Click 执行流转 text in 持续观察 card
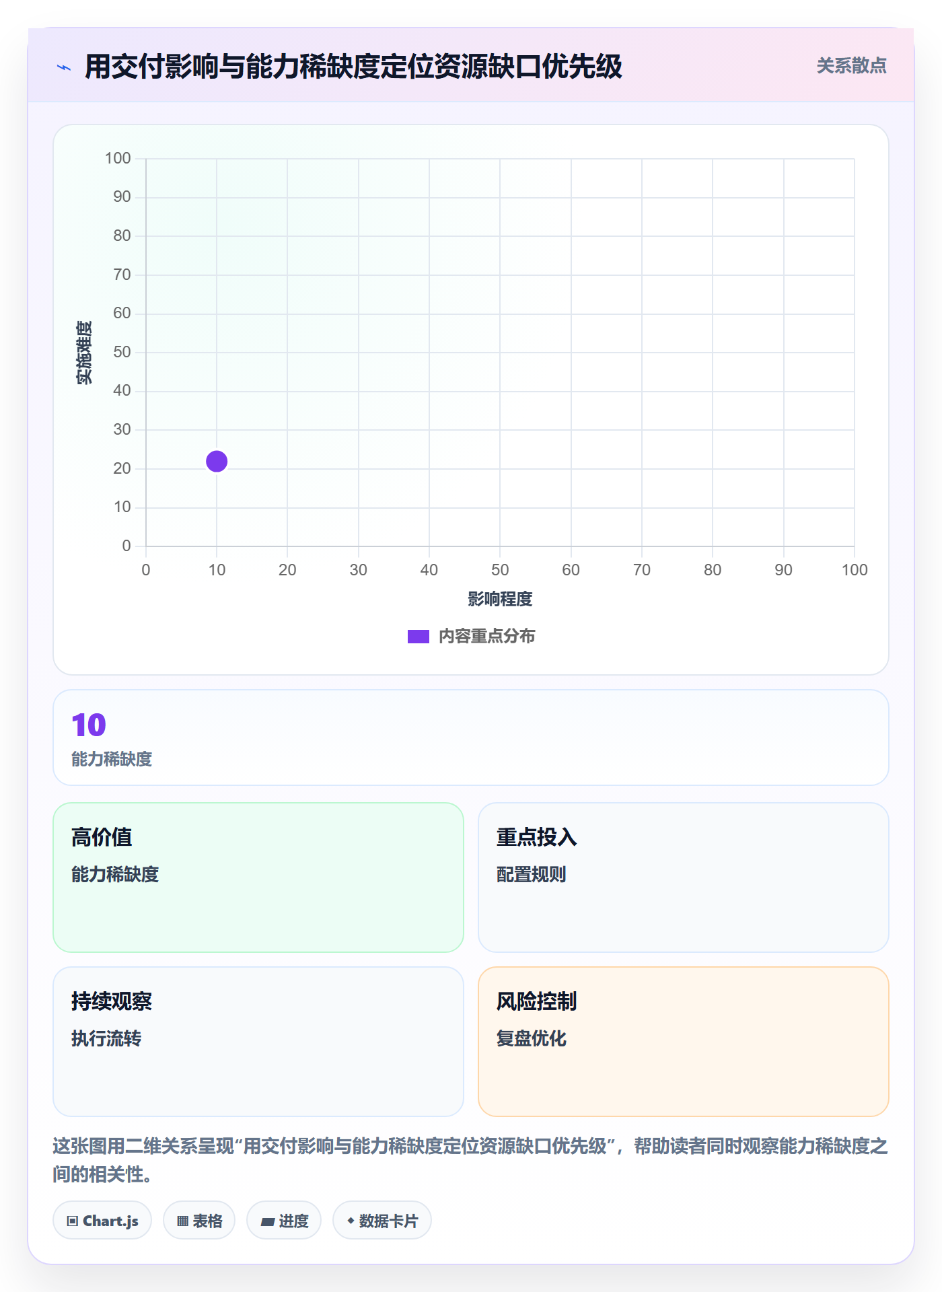 106,1038
